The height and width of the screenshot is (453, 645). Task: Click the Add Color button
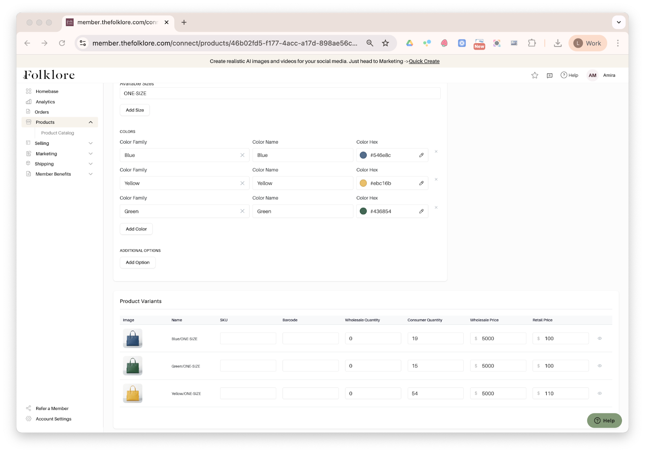point(136,229)
